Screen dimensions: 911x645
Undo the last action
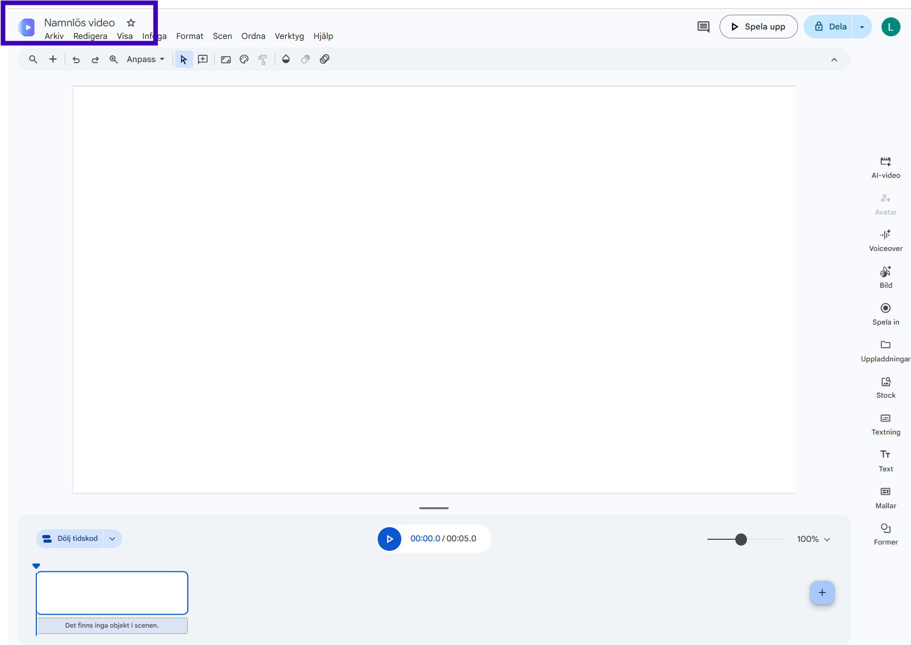(x=76, y=59)
